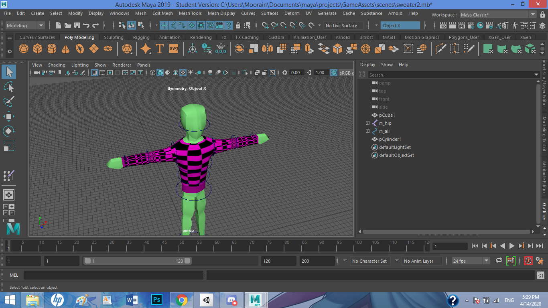Screen dimensions: 548x308
Task: Open the No Character Set dropdown arrow
Action: coord(345,260)
